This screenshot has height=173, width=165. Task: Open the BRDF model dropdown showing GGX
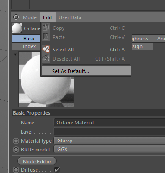[110, 149]
